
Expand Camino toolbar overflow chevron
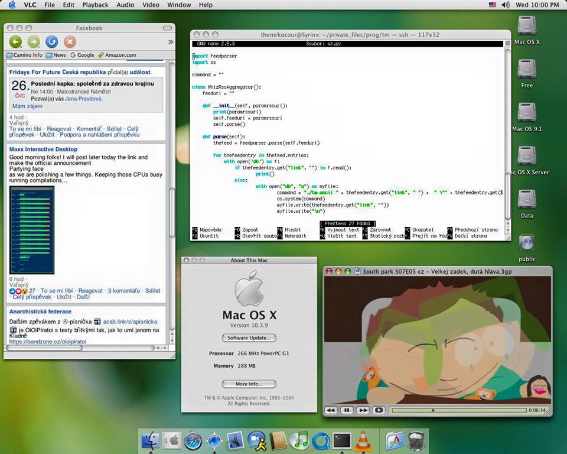point(171,42)
